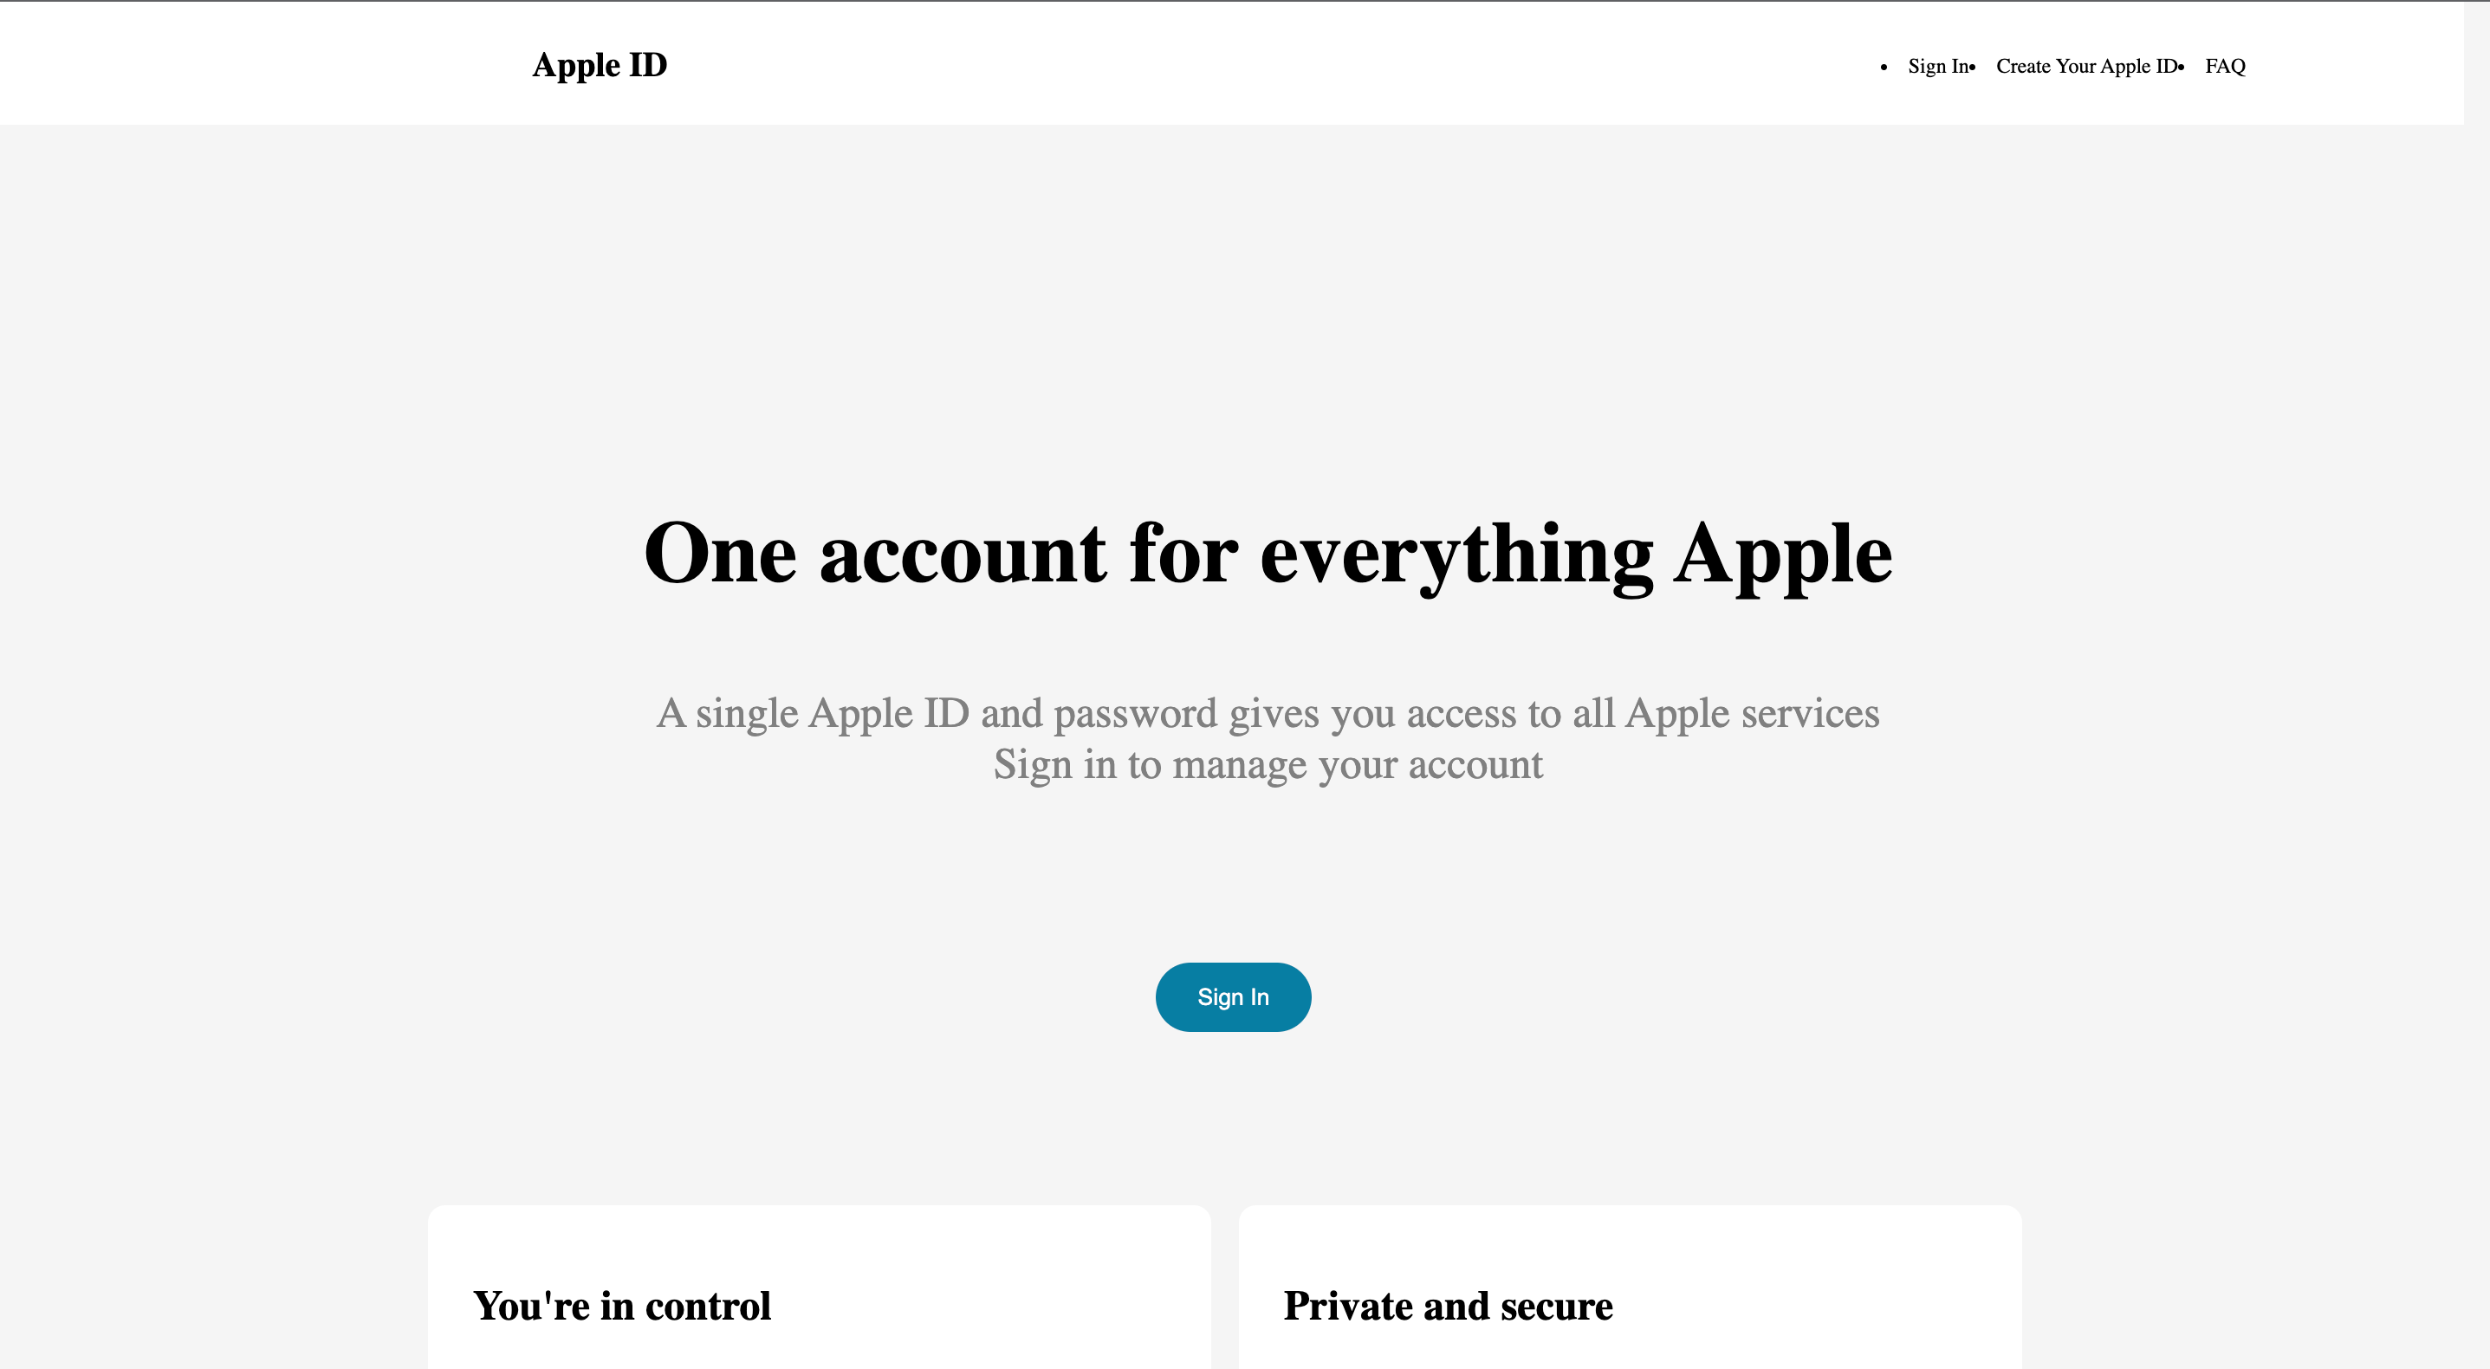
Task: Select the 'You're in control' card heading
Action: [621, 1306]
